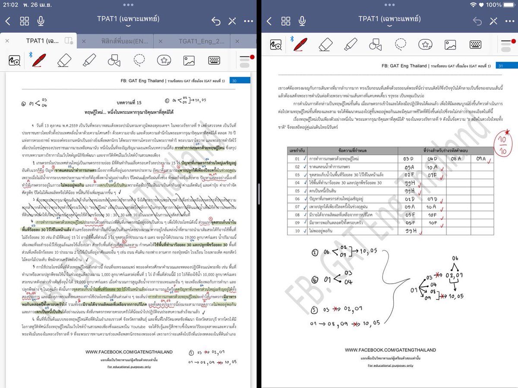Viewport: 518px width, 388px height.
Task: Select the Shapes tool in left window
Action: click(x=114, y=60)
